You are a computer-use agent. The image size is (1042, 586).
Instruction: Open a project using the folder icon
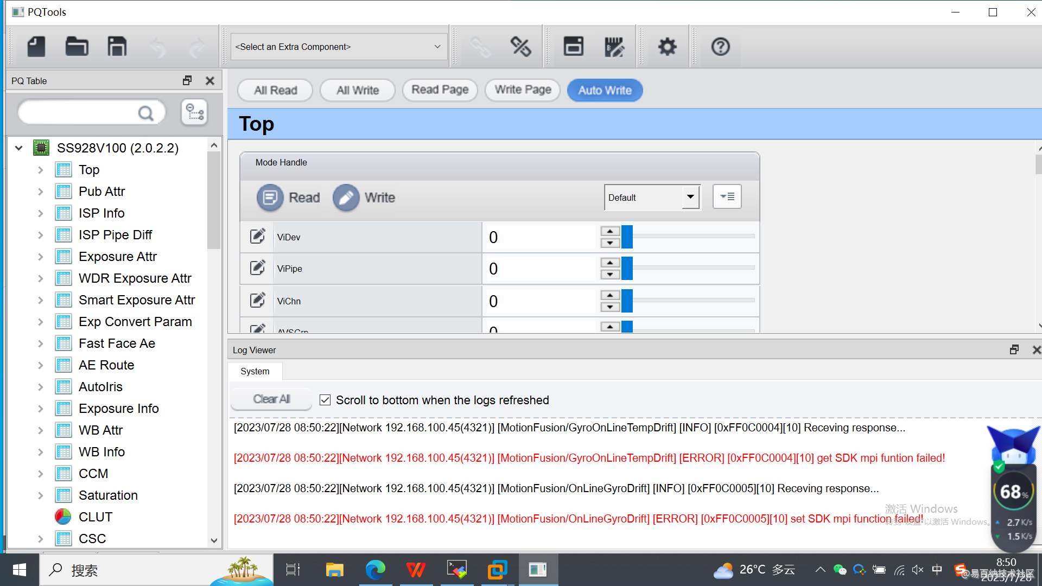77,47
